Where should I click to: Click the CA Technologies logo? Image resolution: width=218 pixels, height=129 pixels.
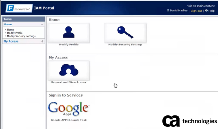(190, 121)
